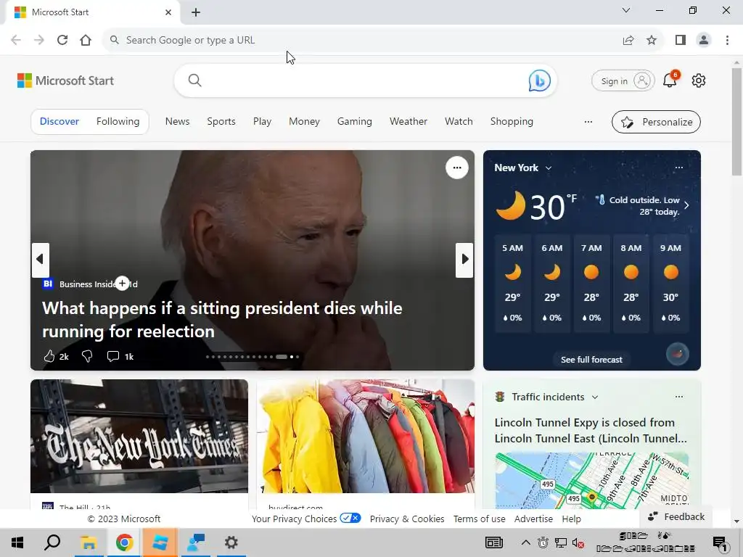Viewport: 743px width, 557px height.
Task: Open Chrome profile avatar
Action: pyautogui.click(x=704, y=41)
